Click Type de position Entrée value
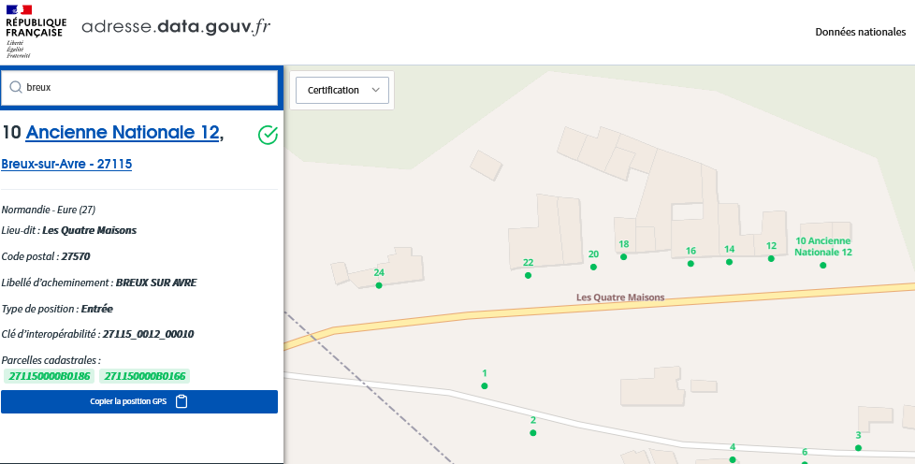This screenshot has height=464, width=915. tap(97, 309)
